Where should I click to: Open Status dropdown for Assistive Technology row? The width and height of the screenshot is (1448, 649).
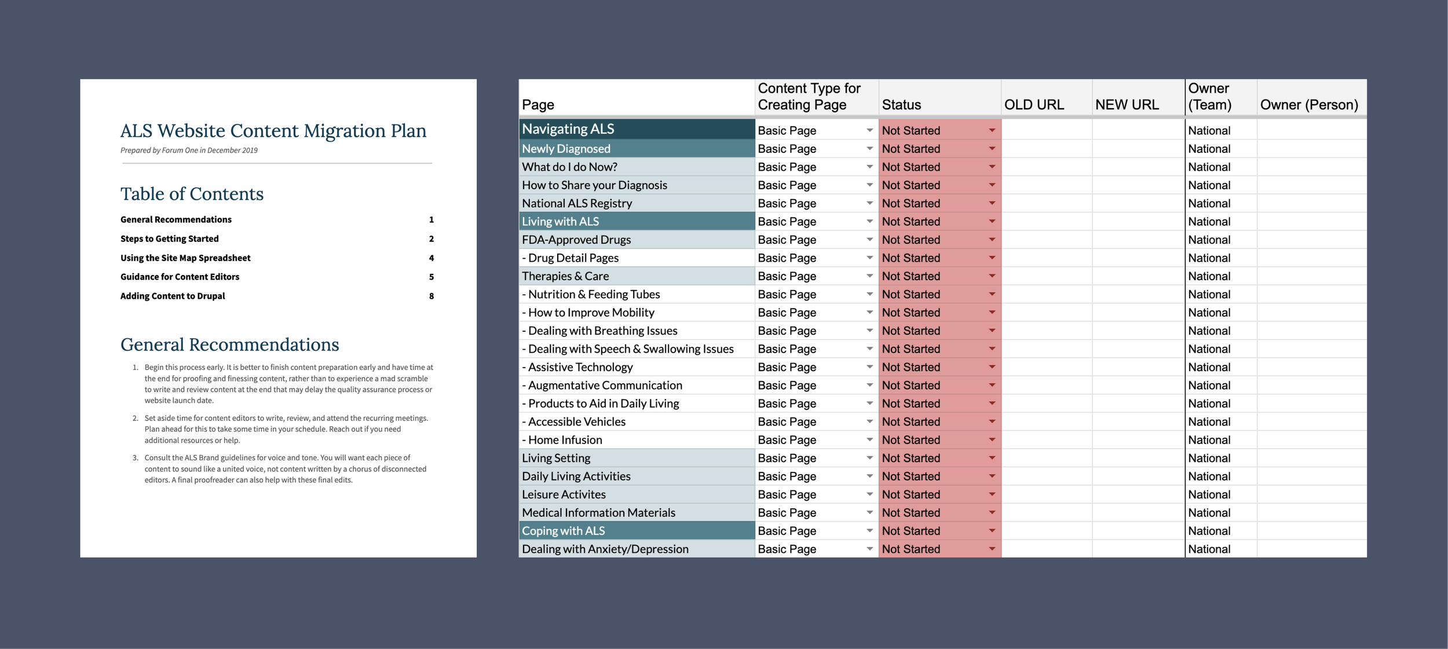click(x=992, y=367)
